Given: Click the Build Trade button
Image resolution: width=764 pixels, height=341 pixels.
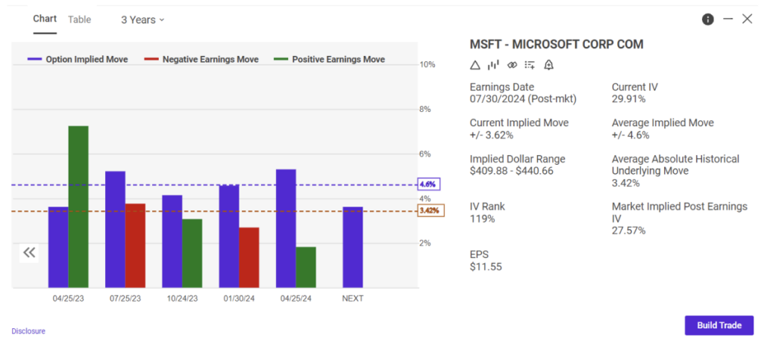Looking at the screenshot, I should coord(719,325).
